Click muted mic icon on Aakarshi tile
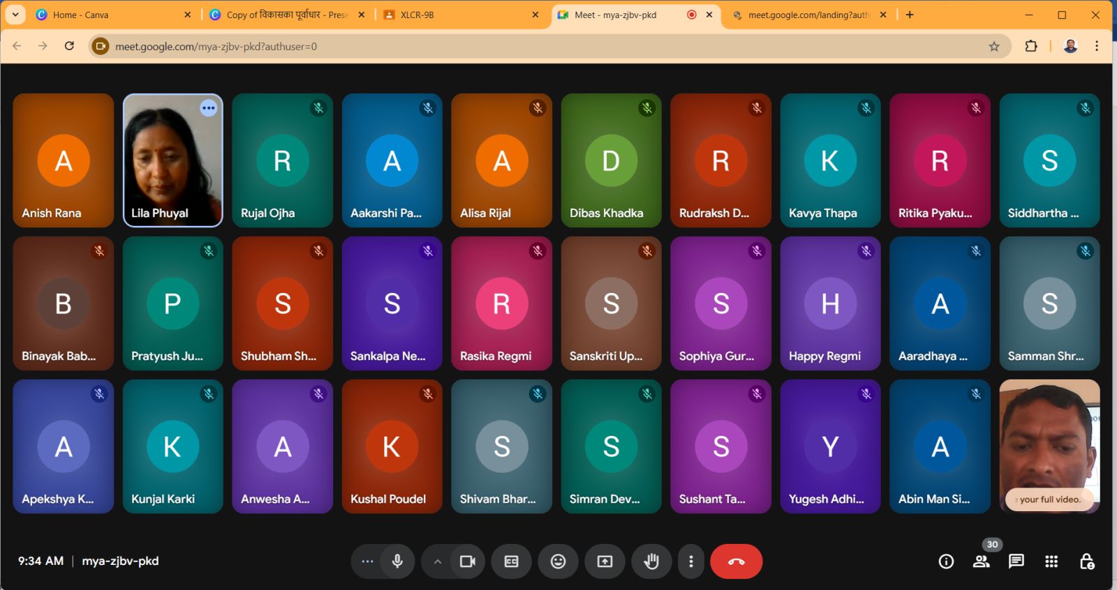The width and height of the screenshot is (1117, 590). point(428,108)
